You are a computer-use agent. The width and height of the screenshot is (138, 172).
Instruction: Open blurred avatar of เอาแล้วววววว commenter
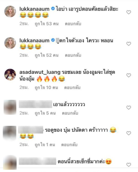point(10,107)
